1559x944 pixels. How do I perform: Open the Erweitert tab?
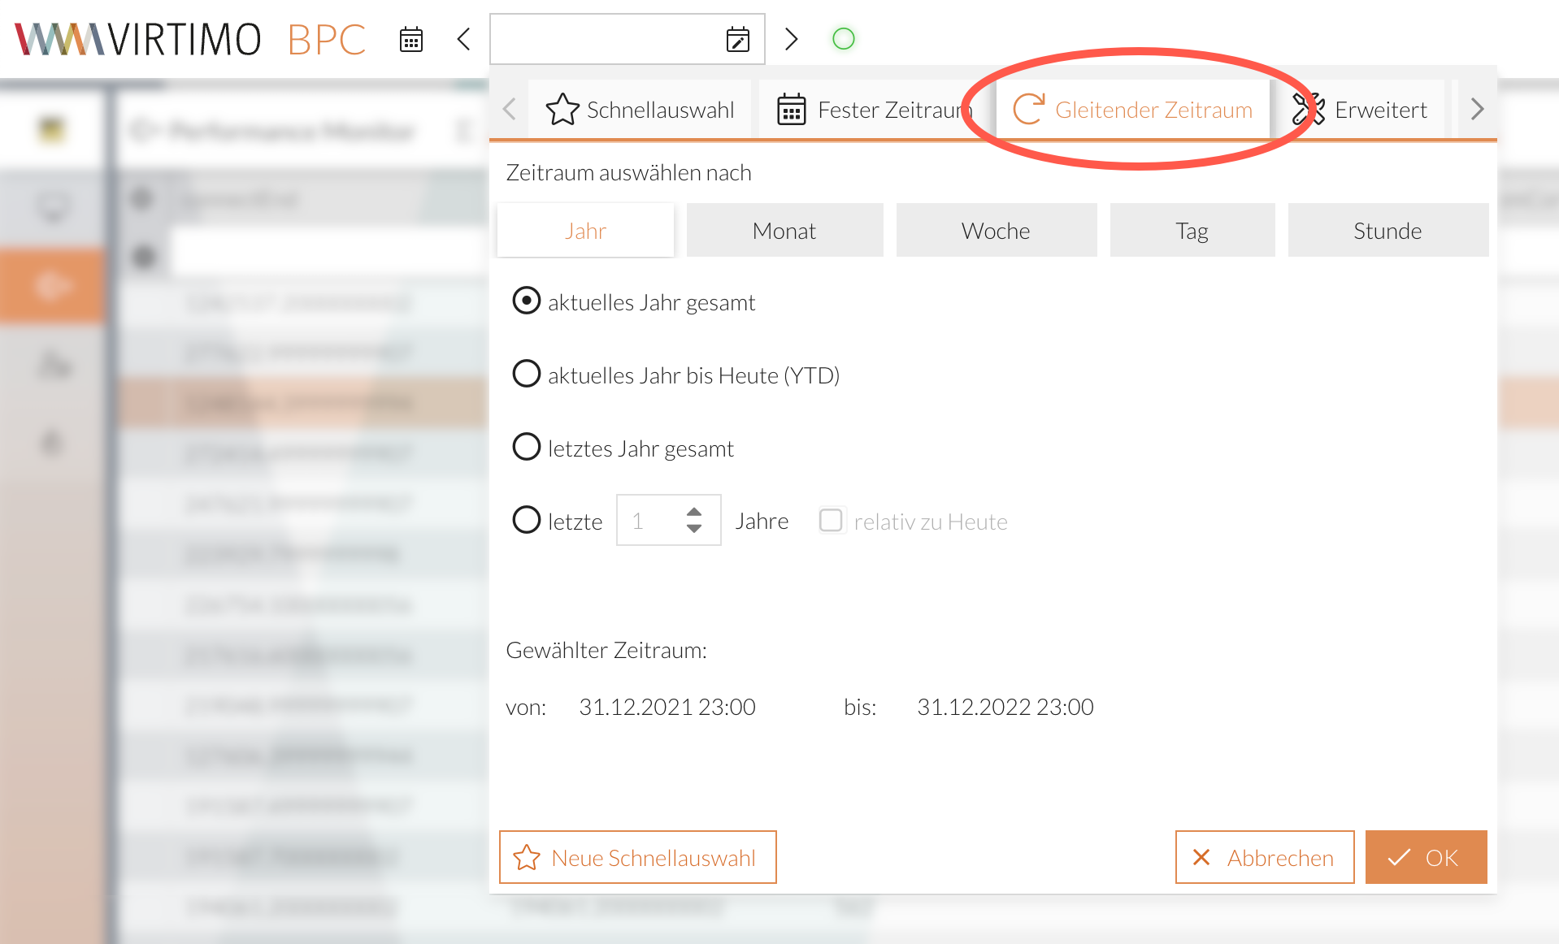[x=1361, y=110]
